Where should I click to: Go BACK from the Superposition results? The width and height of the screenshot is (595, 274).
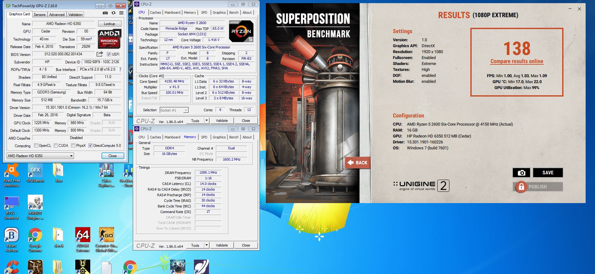click(358, 163)
